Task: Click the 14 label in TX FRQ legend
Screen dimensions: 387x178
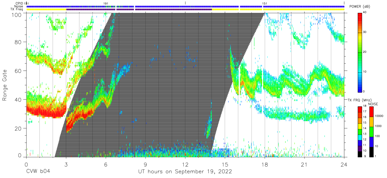Action: click(x=365, y=128)
